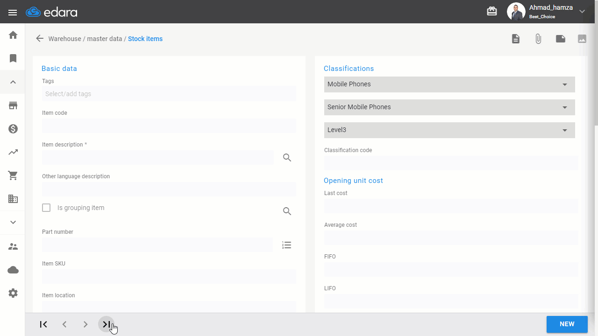Go to first record navigation icon
Screen dimensions: 598x336
pos(43,324)
